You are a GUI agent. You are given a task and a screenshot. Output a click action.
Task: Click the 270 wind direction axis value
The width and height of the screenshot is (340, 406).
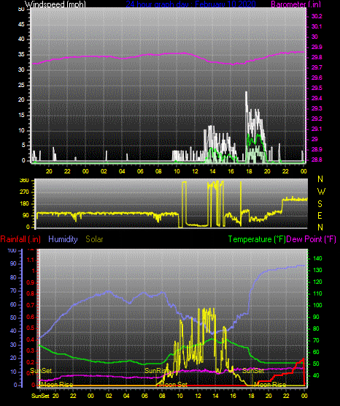tap(25, 192)
